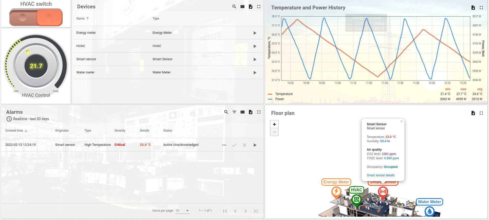The image size is (489, 220).
Task: Select Energy Meter marker on floor plan
Action: coord(336,193)
